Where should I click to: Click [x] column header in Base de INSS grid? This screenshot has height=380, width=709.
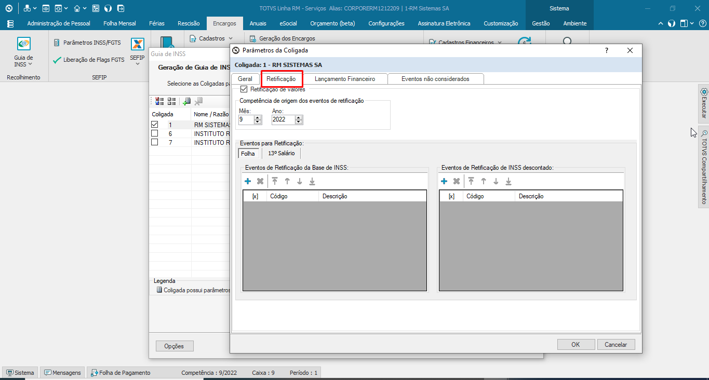coord(255,196)
